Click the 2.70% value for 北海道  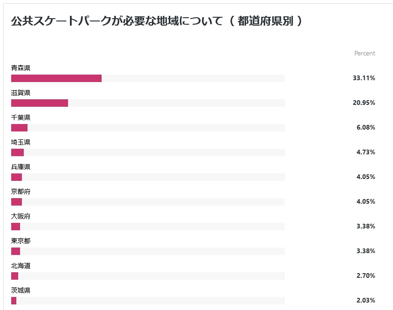pos(366,276)
